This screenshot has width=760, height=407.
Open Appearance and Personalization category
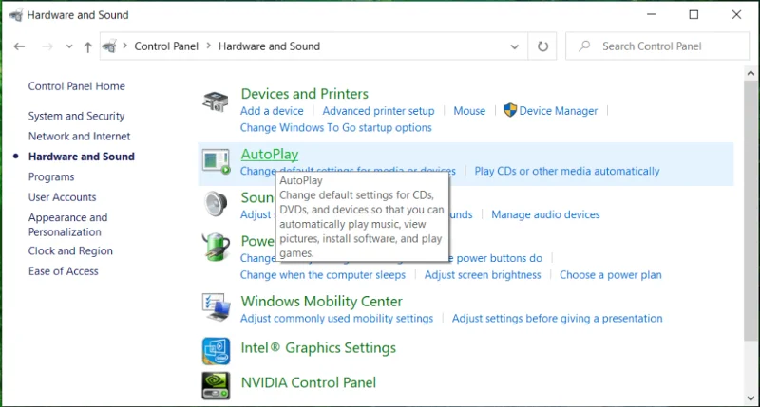[x=67, y=225]
